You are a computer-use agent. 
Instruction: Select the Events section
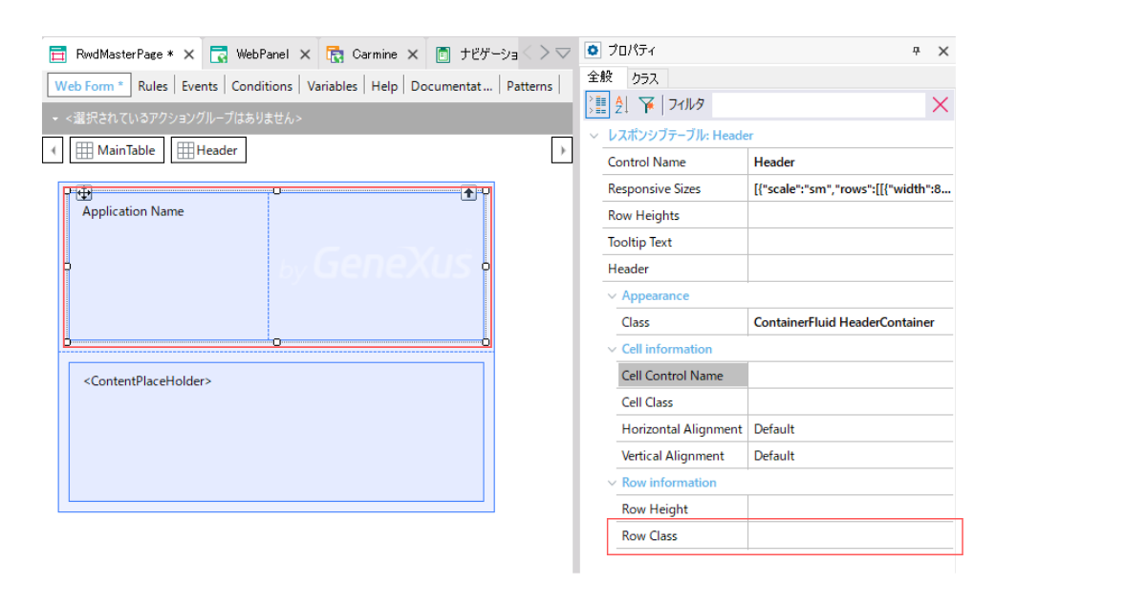[200, 85]
